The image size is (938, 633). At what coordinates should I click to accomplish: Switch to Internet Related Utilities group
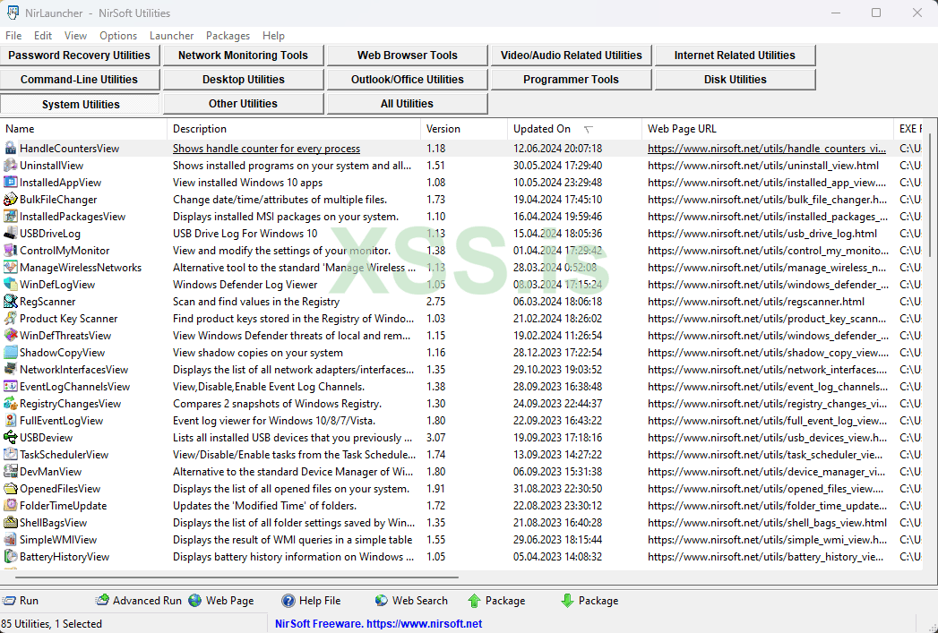pyautogui.click(x=735, y=55)
